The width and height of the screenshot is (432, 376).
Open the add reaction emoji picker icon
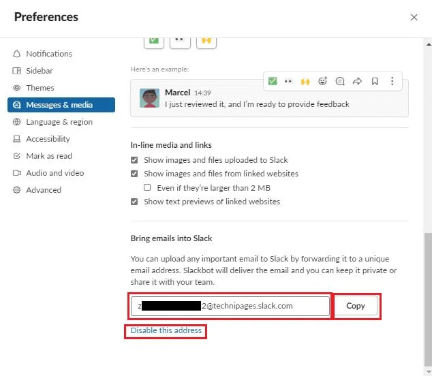(x=322, y=81)
